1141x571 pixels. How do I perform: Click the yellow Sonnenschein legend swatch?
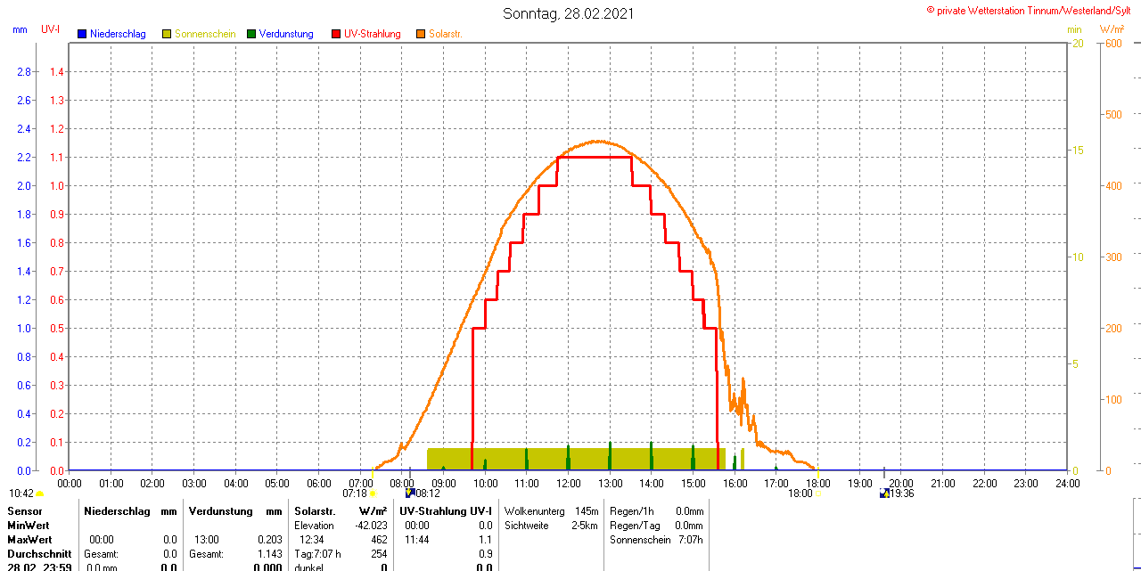167,34
